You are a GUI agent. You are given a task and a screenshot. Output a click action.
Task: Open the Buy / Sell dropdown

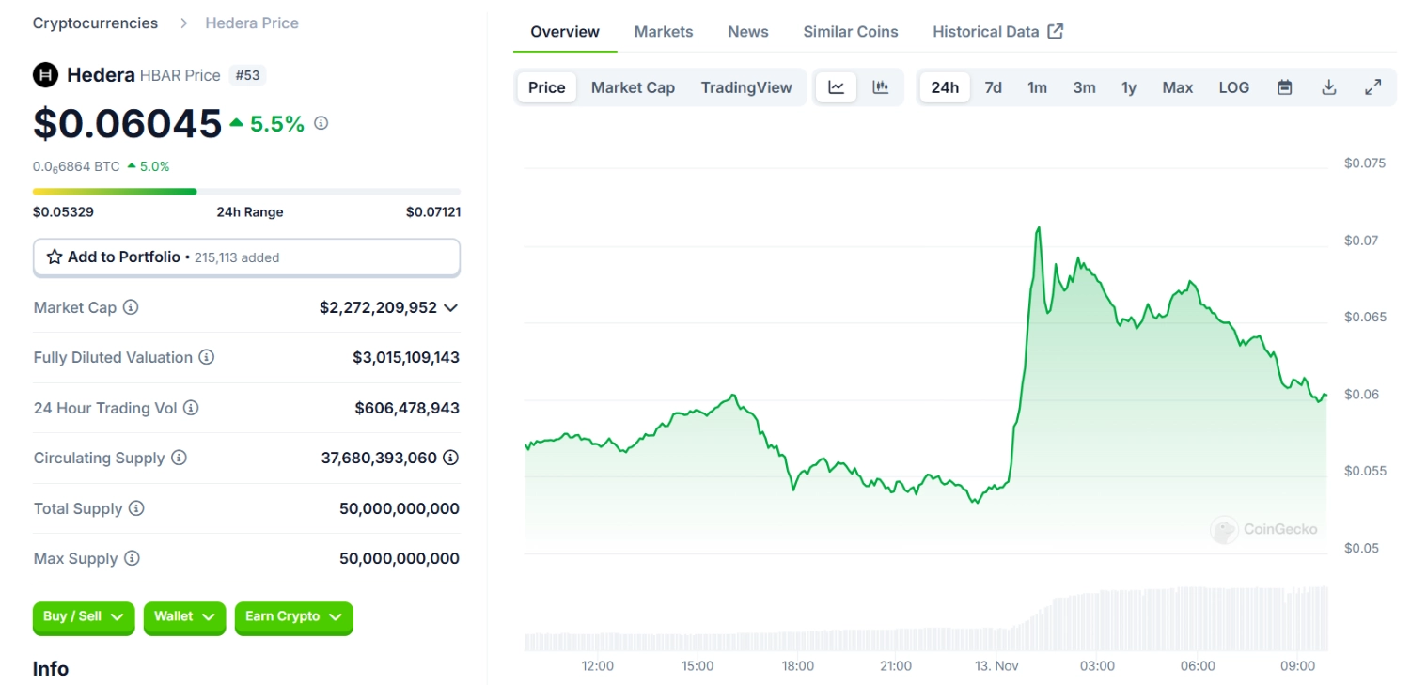point(84,617)
